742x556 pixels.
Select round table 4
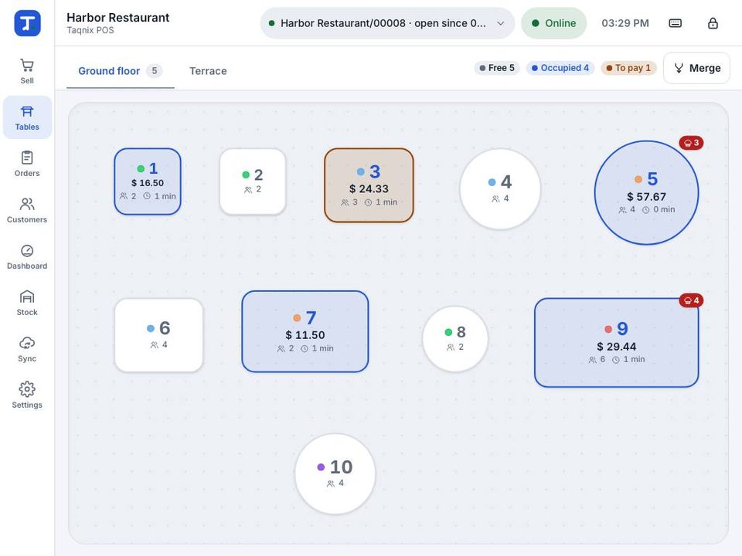(500, 189)
